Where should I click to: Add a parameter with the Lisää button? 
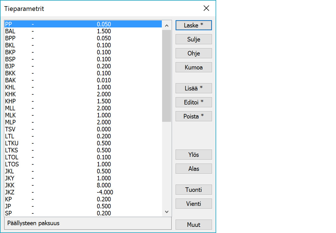193,88
